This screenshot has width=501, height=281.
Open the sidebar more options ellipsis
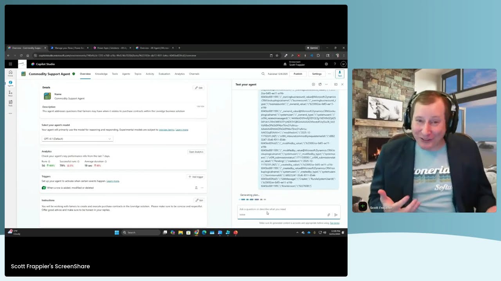10,113
